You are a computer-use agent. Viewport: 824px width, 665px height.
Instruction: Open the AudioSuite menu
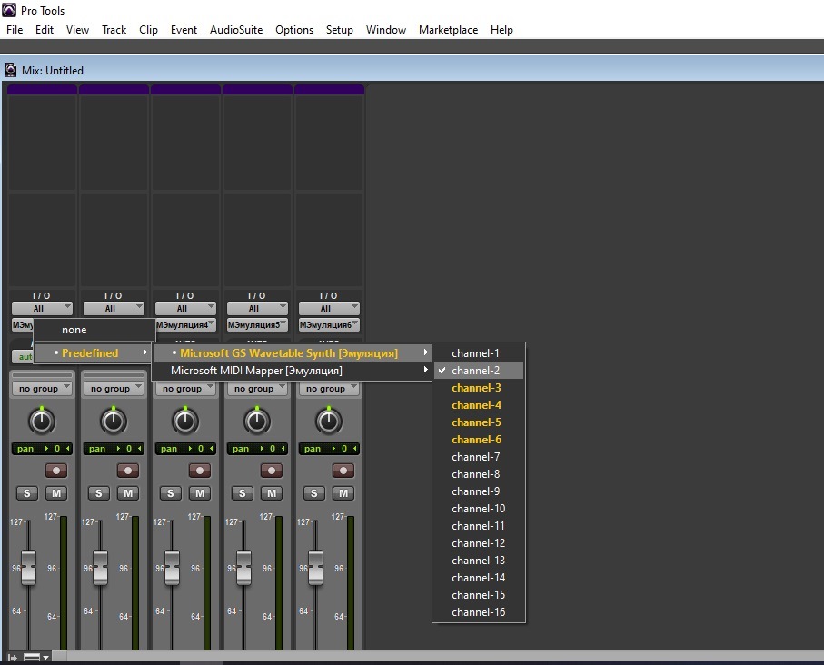point(235,30)
